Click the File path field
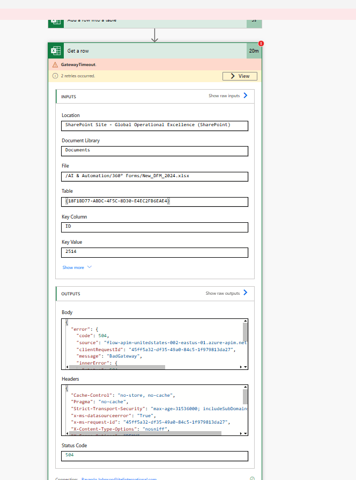This screenshot has width=356, height=480. (154, 177)
